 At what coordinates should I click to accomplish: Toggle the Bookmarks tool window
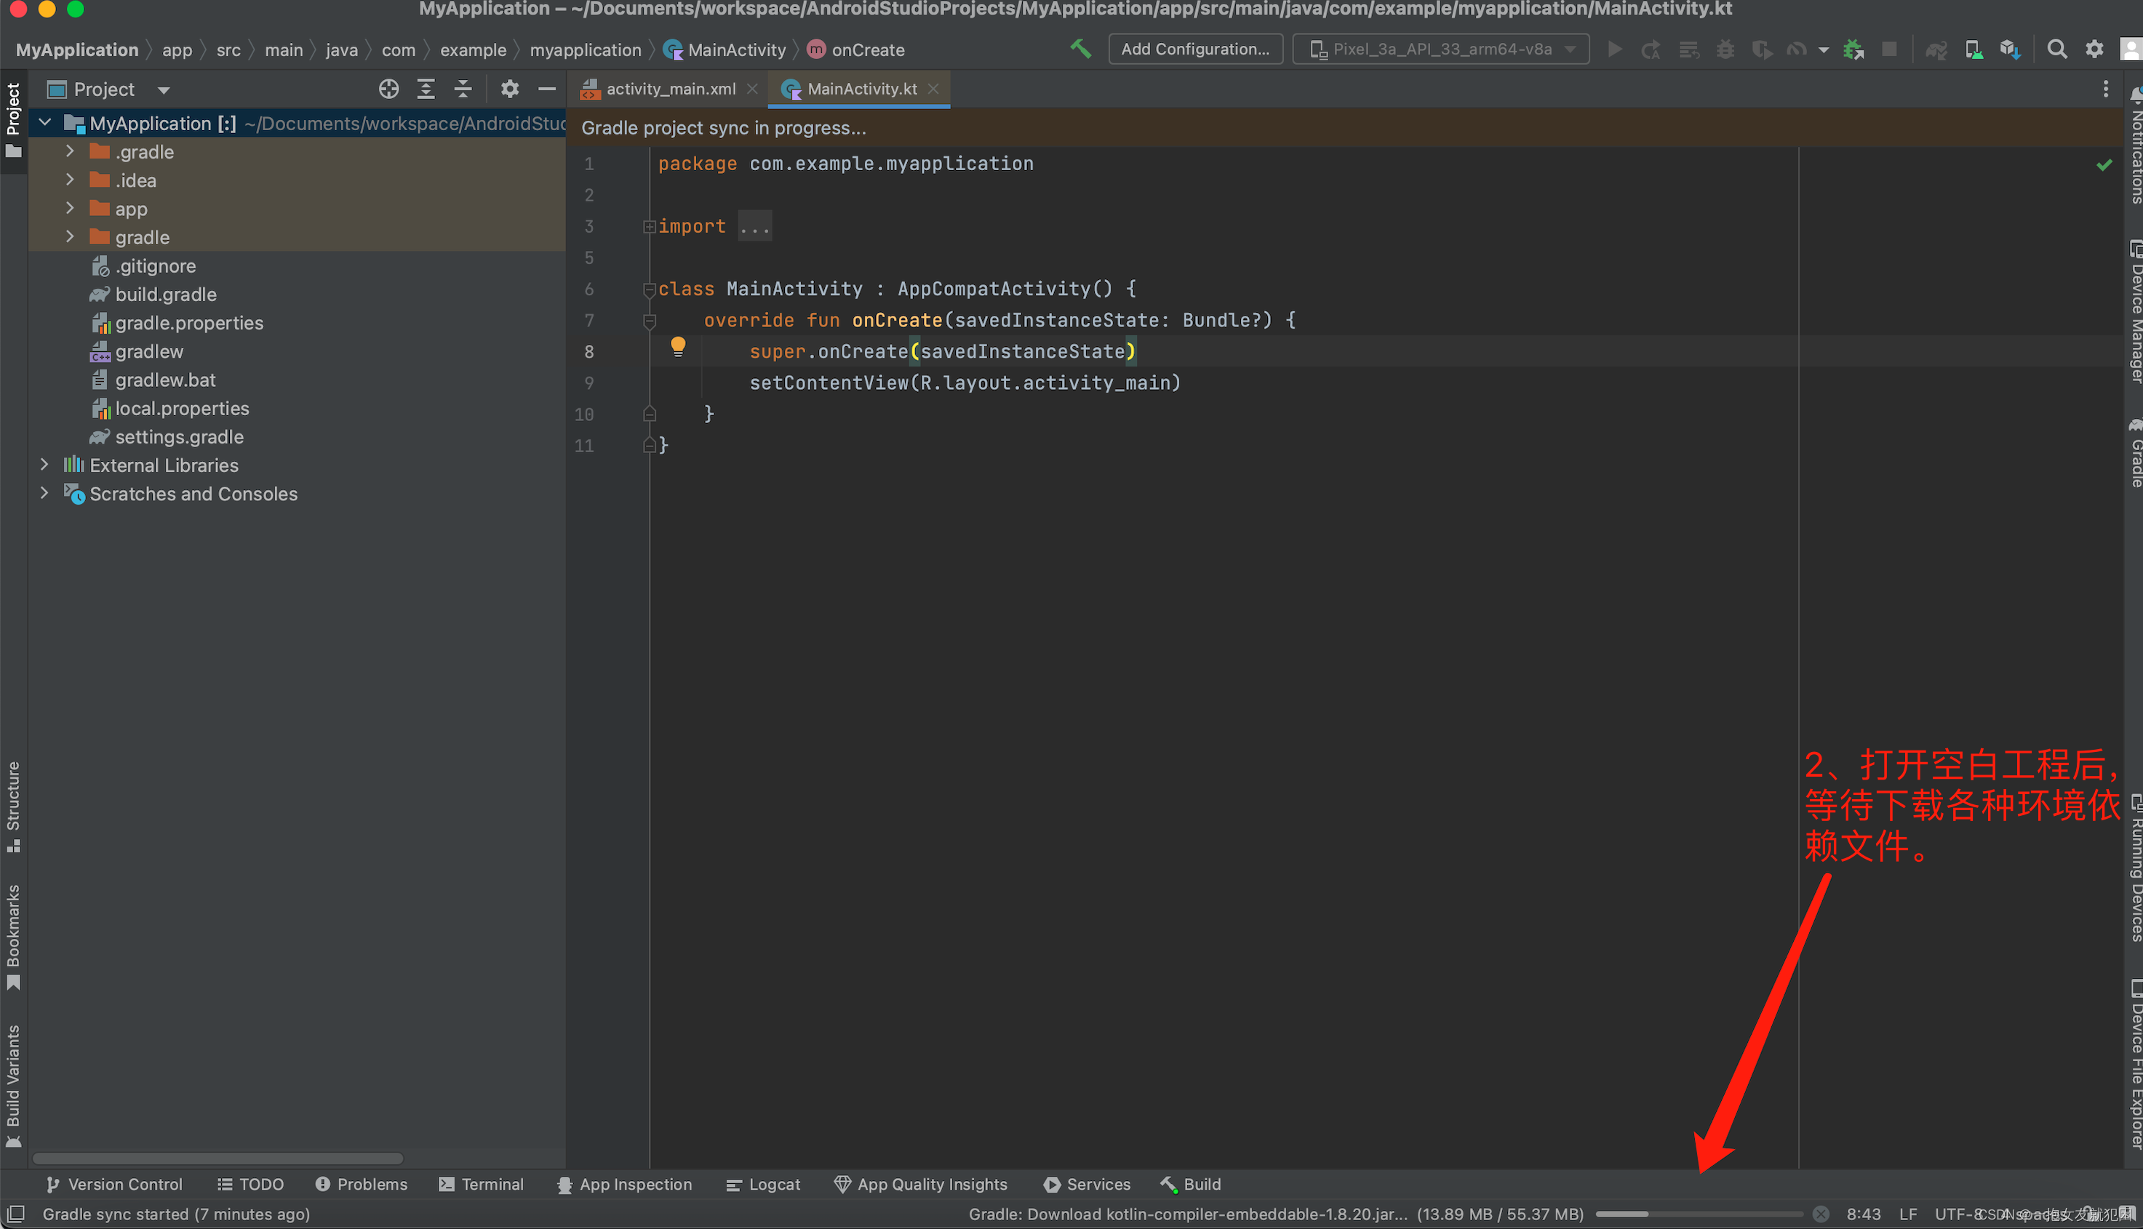point(14,937)
